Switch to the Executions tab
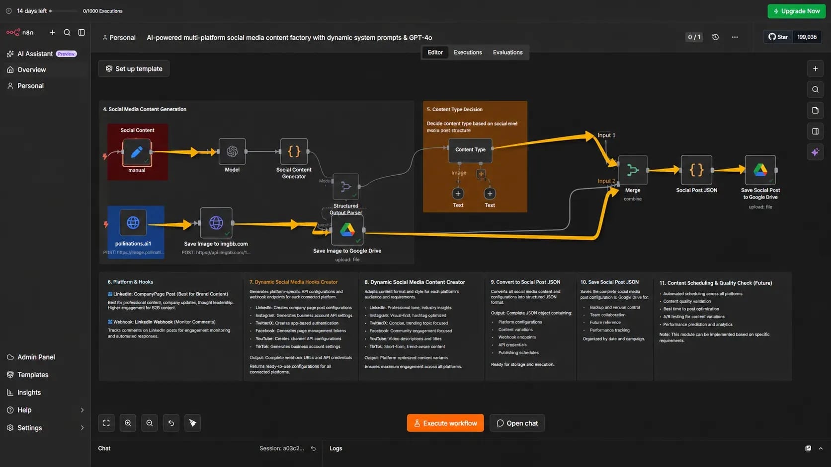Screen dimensions: 831x467 [468, 53]
